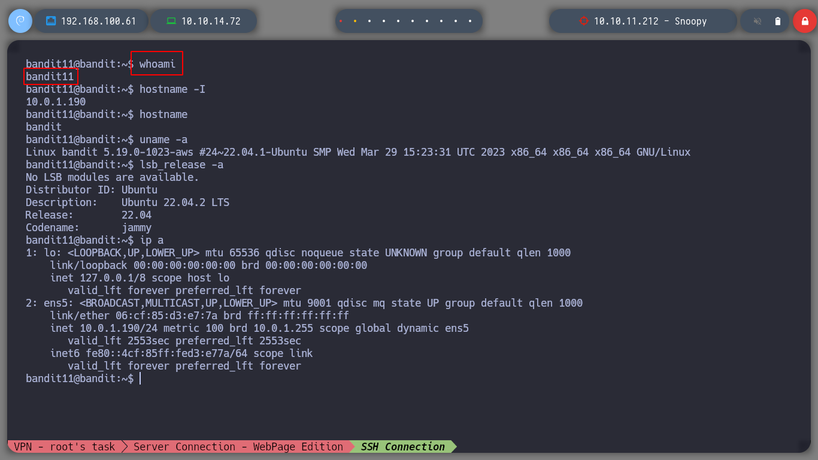Focus the terminal prompt at the cursor
This screenshot has width=818, height=460.
[x=140, y=379]
